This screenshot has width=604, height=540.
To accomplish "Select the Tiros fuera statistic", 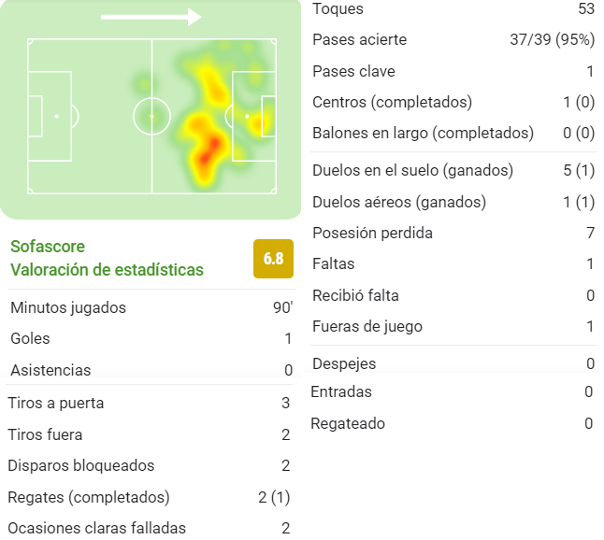I will click(149, 434).
